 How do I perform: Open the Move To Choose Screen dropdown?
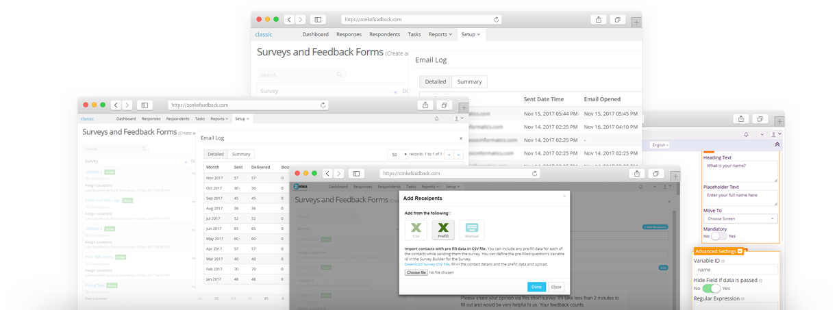(740, 219)
